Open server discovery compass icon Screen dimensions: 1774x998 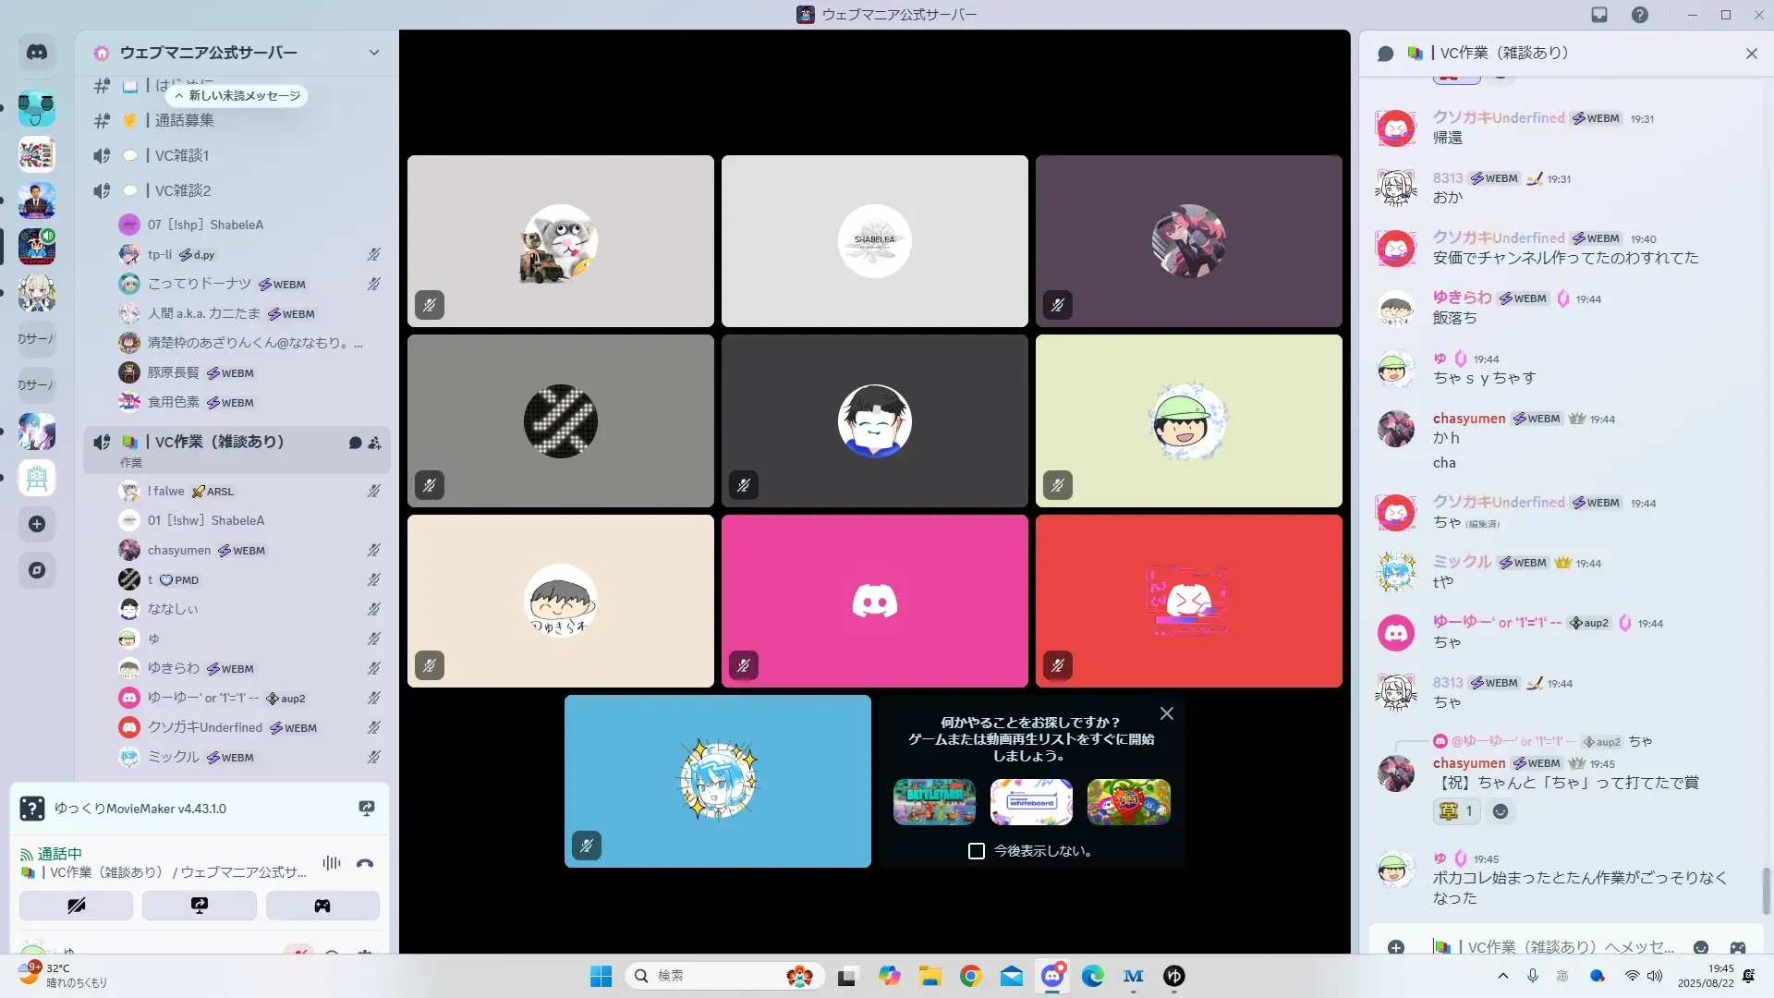coord(37,570)
